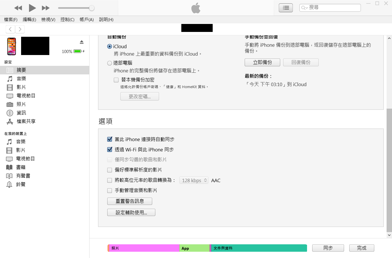
Task: Click the 同步 button
Action: click(328, 248)
